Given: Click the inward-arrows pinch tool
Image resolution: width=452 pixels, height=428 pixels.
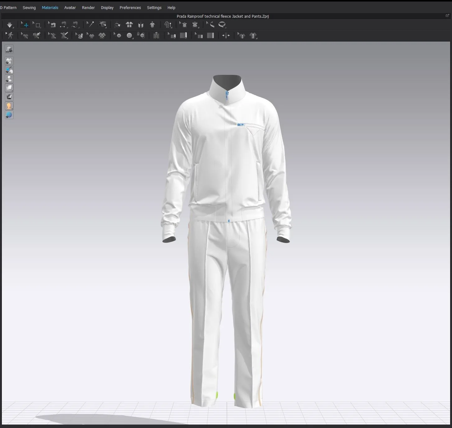Looking at the screenshot, I should pyautogui.click(x=226, y=35).
